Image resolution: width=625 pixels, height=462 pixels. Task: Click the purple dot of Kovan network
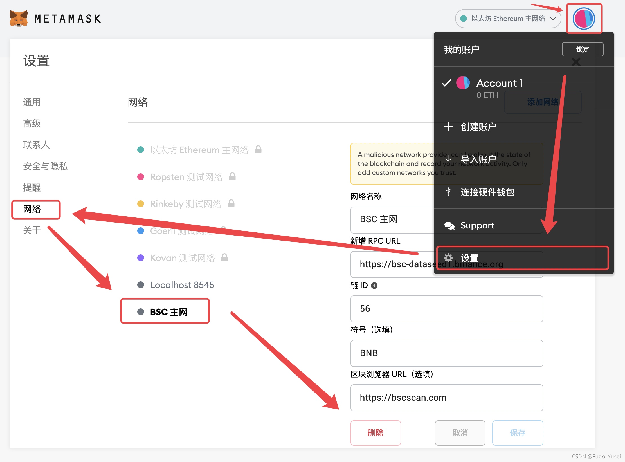click(141, 258)
